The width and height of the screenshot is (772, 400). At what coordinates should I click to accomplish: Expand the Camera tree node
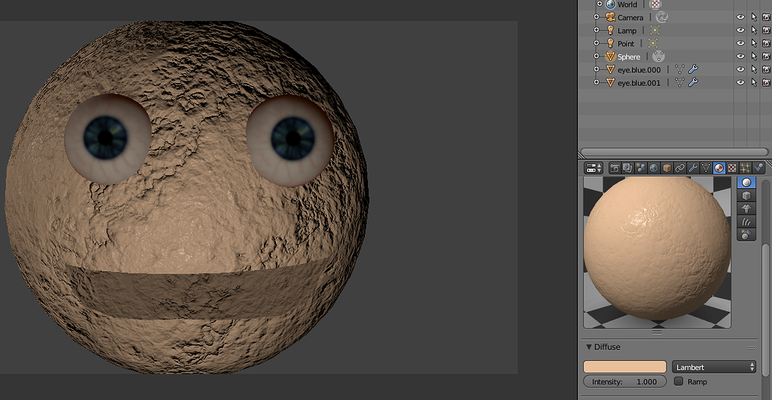tap(596, 17)
